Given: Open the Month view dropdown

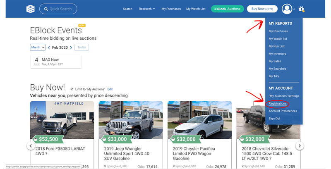Looking at the screenshot, I should (x=38, y=48).
